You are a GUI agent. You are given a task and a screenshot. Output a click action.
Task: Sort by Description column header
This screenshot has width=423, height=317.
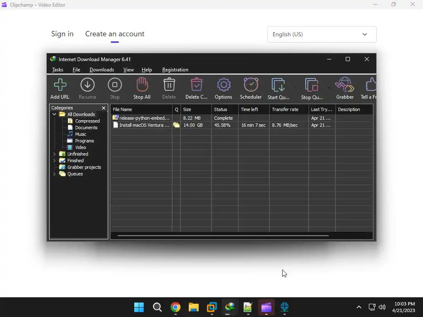click(354, 109)
